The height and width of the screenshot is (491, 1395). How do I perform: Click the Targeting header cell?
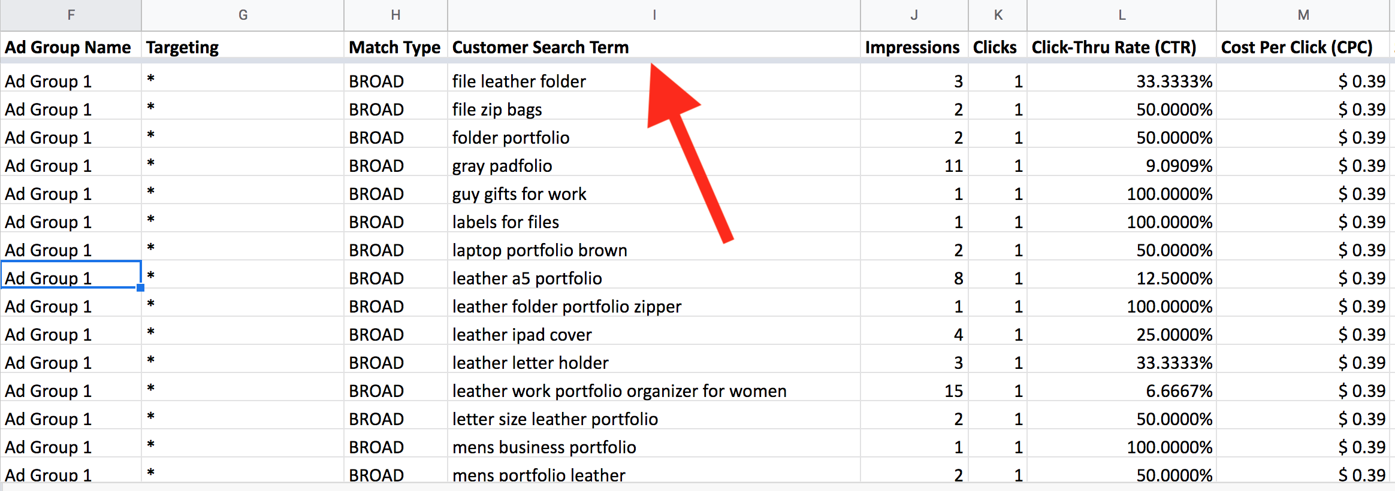tap(243, 47)
